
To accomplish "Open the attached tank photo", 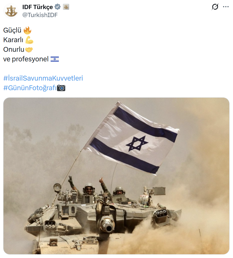I will pos(116,176).
